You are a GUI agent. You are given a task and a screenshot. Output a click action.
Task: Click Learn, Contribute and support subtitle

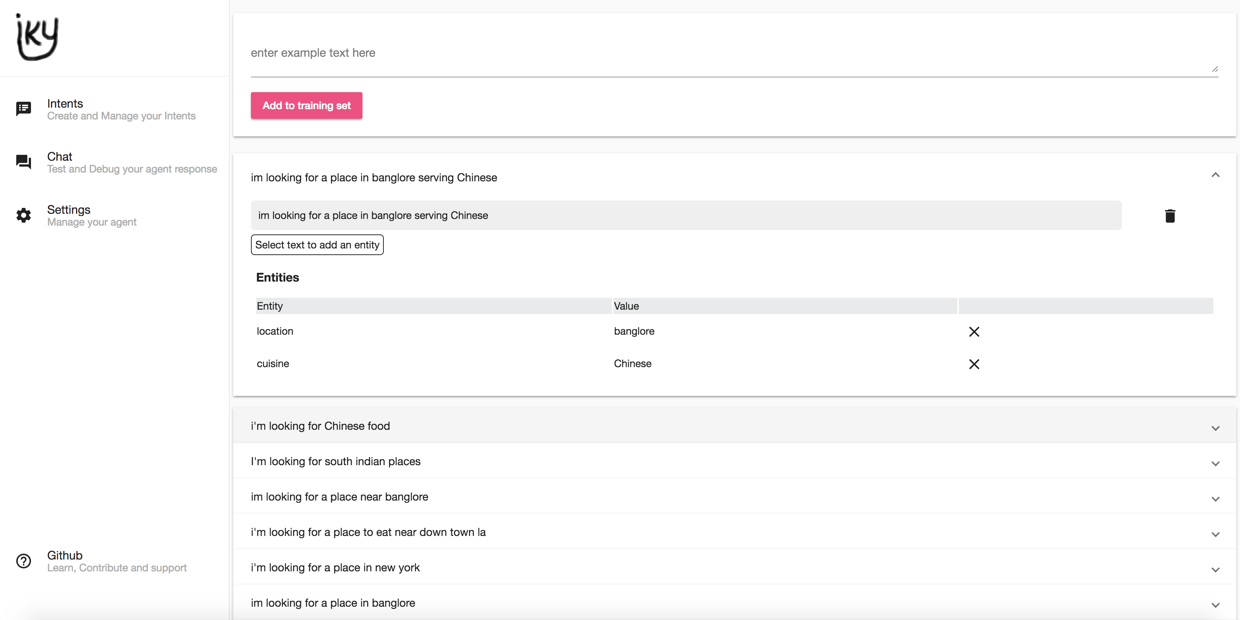point(117,568)
